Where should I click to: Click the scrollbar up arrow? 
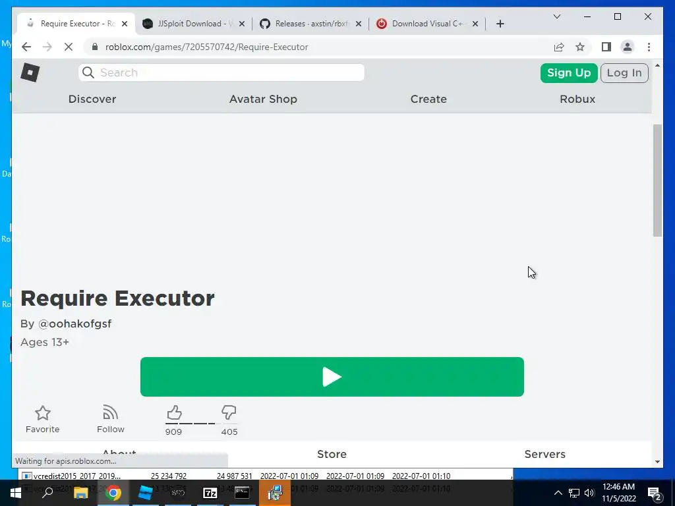pos(657,65)
